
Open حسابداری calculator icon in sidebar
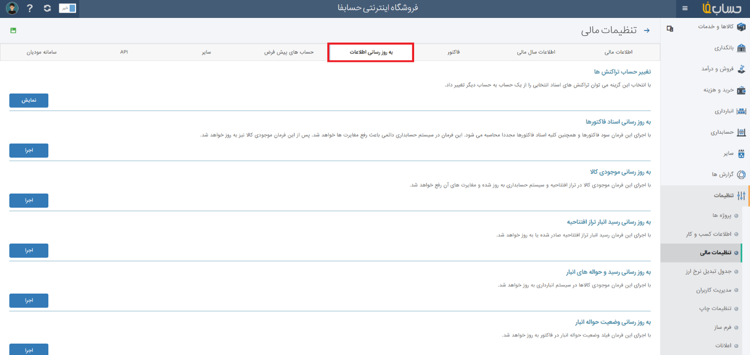coord(741,133)
